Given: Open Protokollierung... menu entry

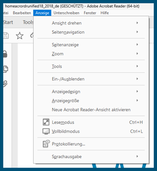Looking at the screenshot, I should 91,144.
